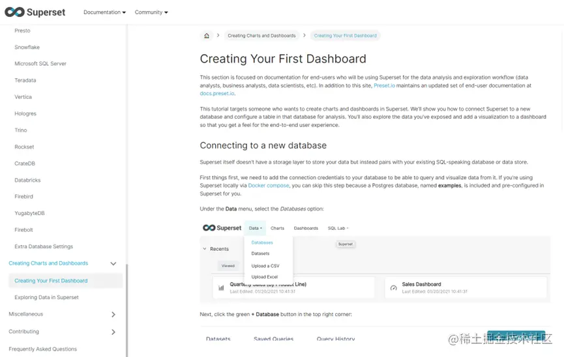564x357 pixels.
Task: Click the Creating Your First Dashboard page title
Action: tap(283, 59)
